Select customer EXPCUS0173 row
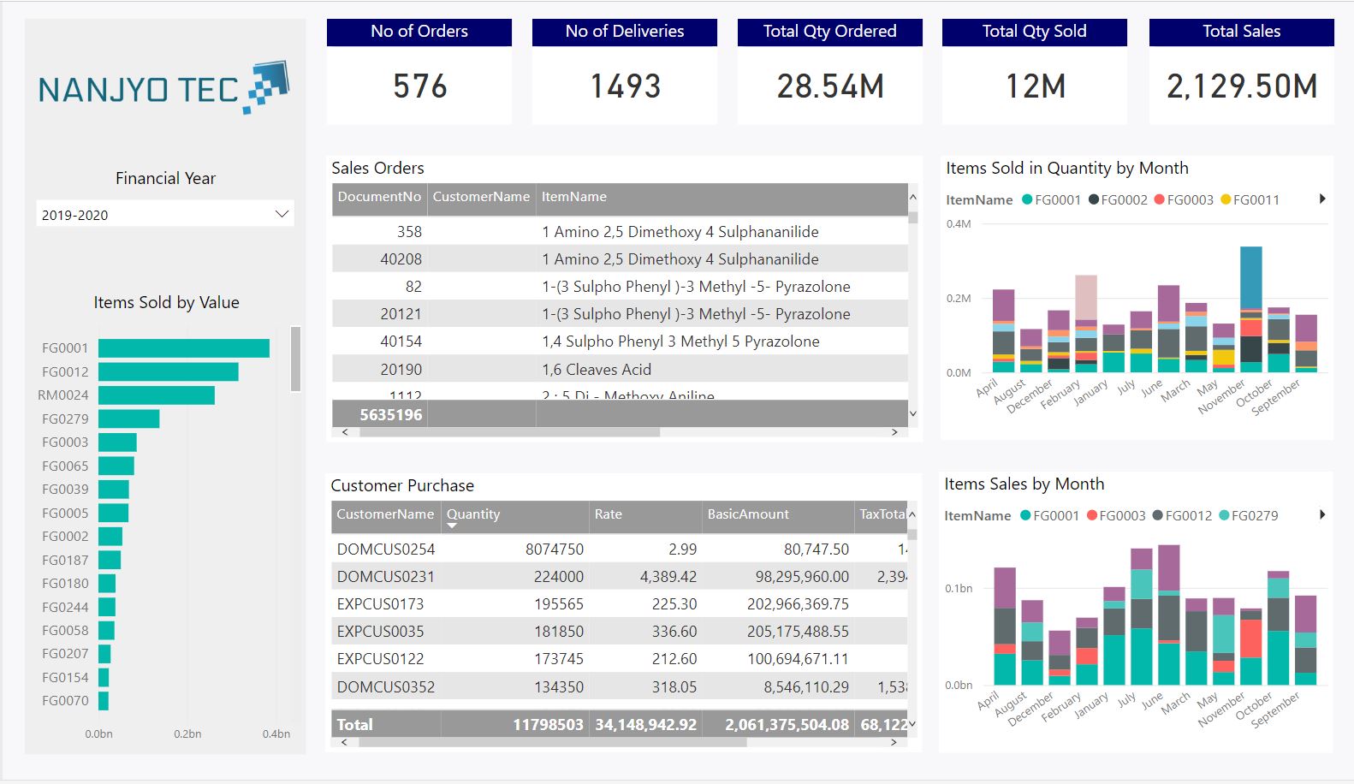 point(620,603)
